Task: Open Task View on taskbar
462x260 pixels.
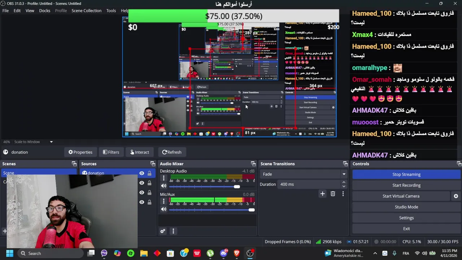Action: pos(91,253)
